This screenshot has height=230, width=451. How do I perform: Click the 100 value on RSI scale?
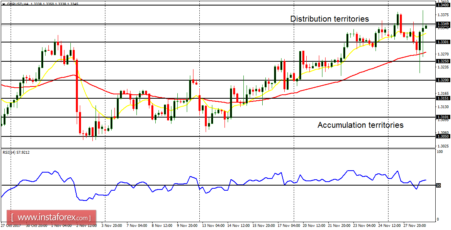pyautogui.click(x=440, y=151)
